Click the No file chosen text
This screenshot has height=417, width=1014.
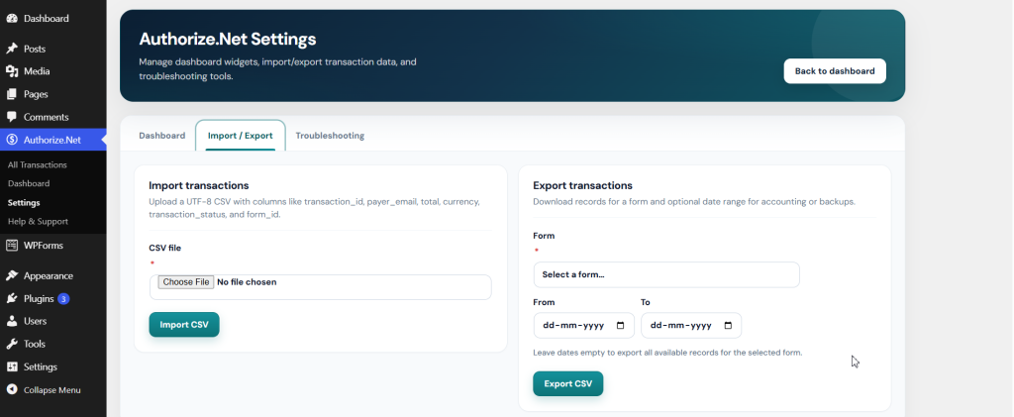(x=247, y=282)
